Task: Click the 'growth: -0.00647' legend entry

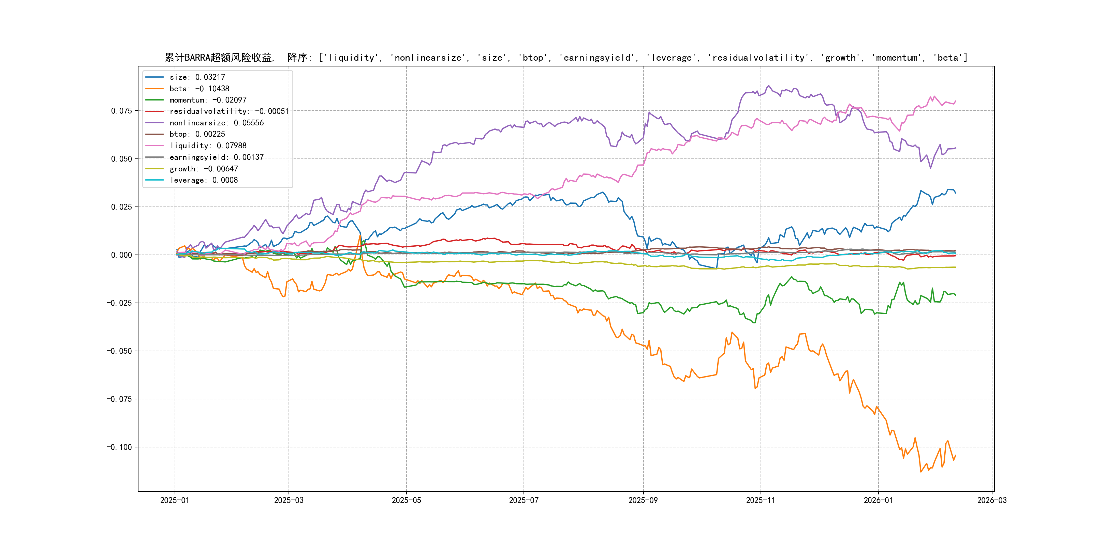Action: pos(203,169)
